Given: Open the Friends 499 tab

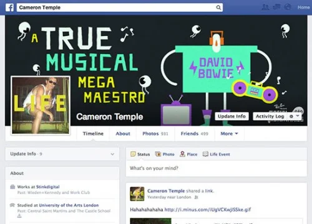Looking at the screenshot, I should (x=195, y=134).
